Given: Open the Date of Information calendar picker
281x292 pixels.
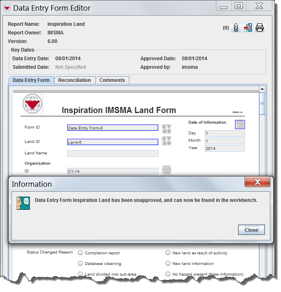Looking at the screenshot, I should (240, 124).
